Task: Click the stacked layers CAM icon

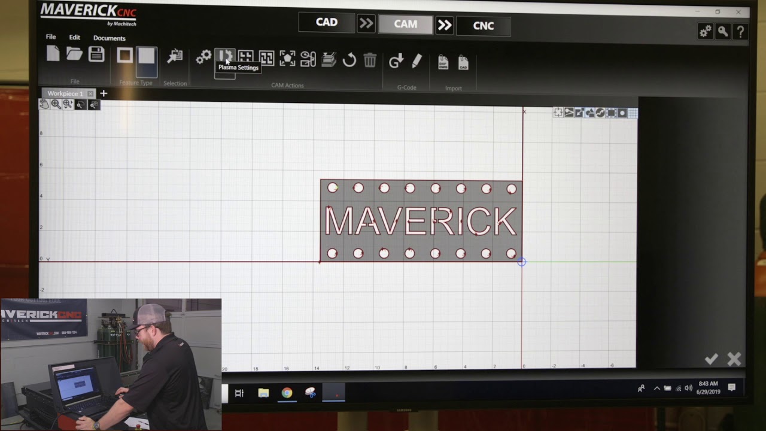Action: click(x=329, y=59)
